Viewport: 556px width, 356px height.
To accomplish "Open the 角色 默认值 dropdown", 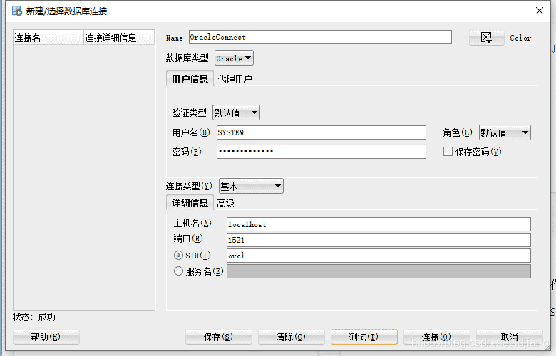I will click(505, 133).
